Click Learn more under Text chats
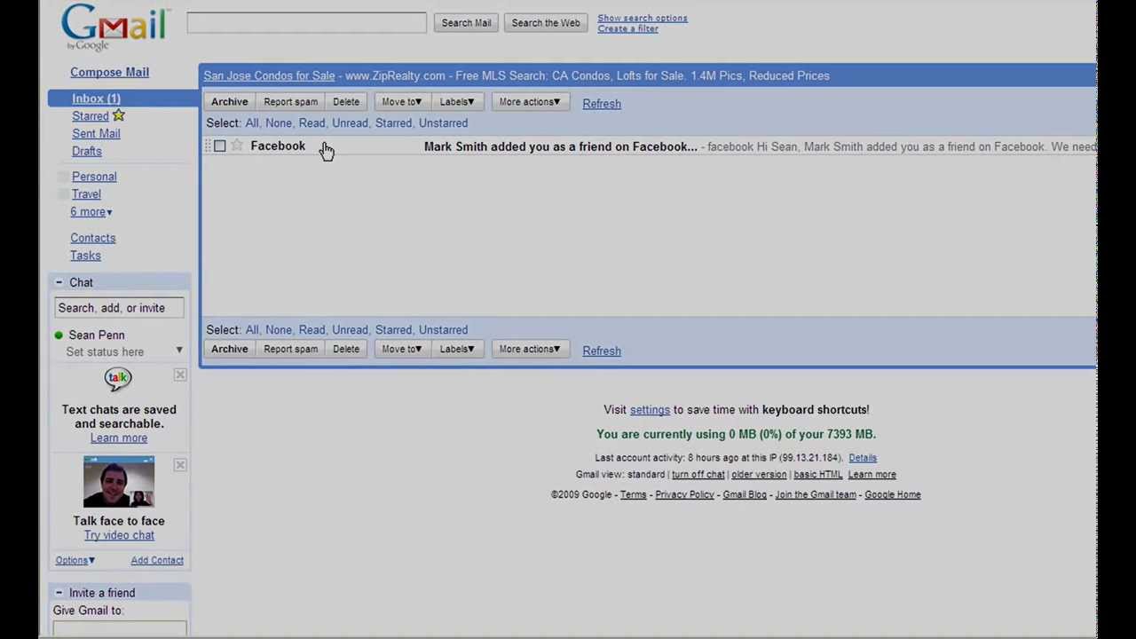This screenshot has height=639, width=1136. click(x=119, y=438)
